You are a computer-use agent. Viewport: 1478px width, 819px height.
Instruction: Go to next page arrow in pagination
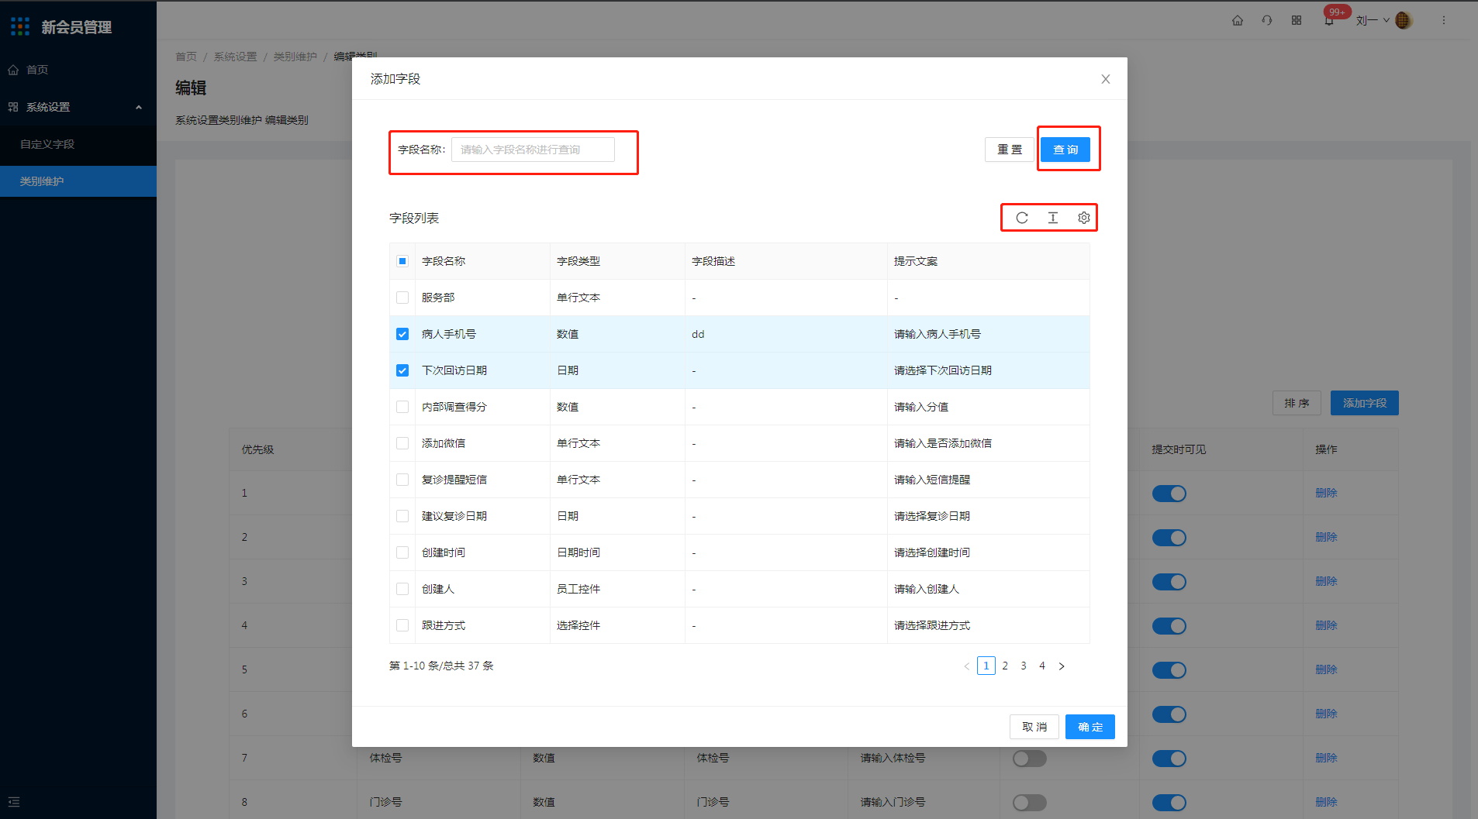click(1062, 666)
